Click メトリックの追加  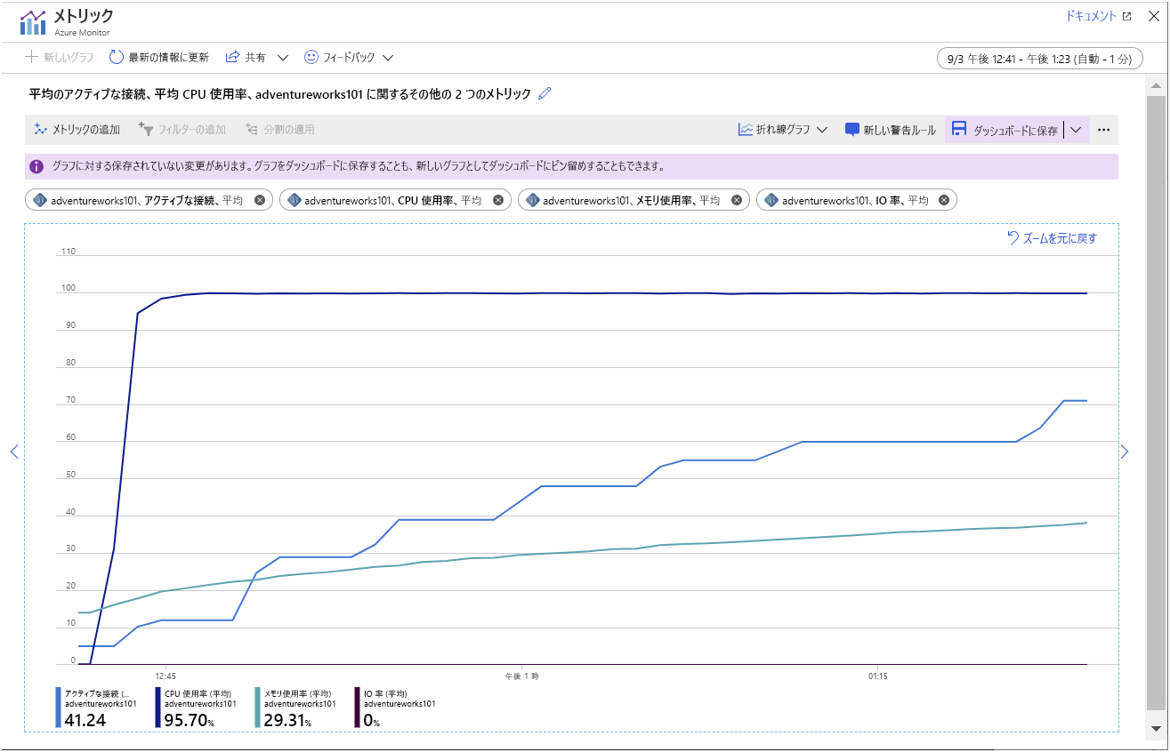click(x=77, y=129)
